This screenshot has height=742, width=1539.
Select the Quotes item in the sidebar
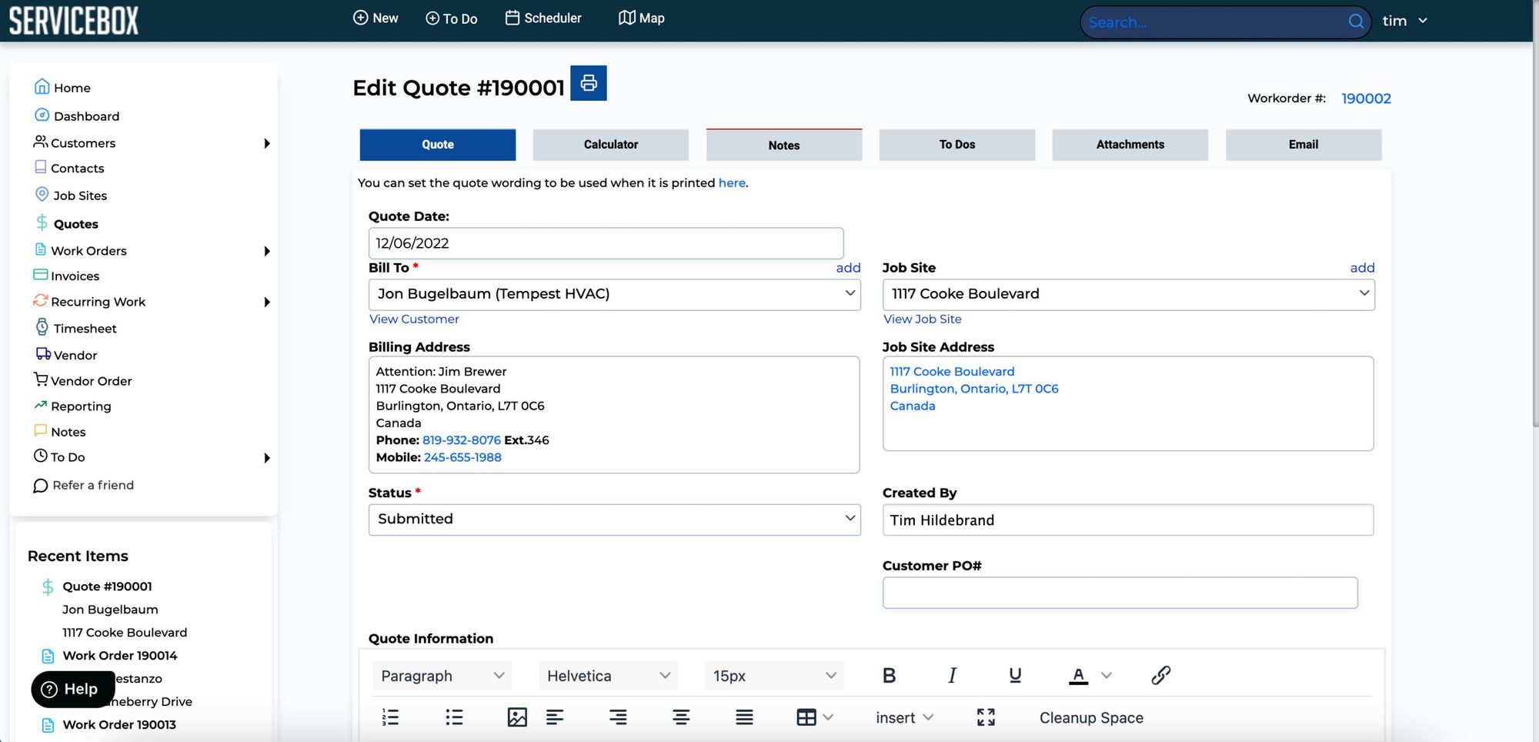pyautogui.click(x=75, y=223)
